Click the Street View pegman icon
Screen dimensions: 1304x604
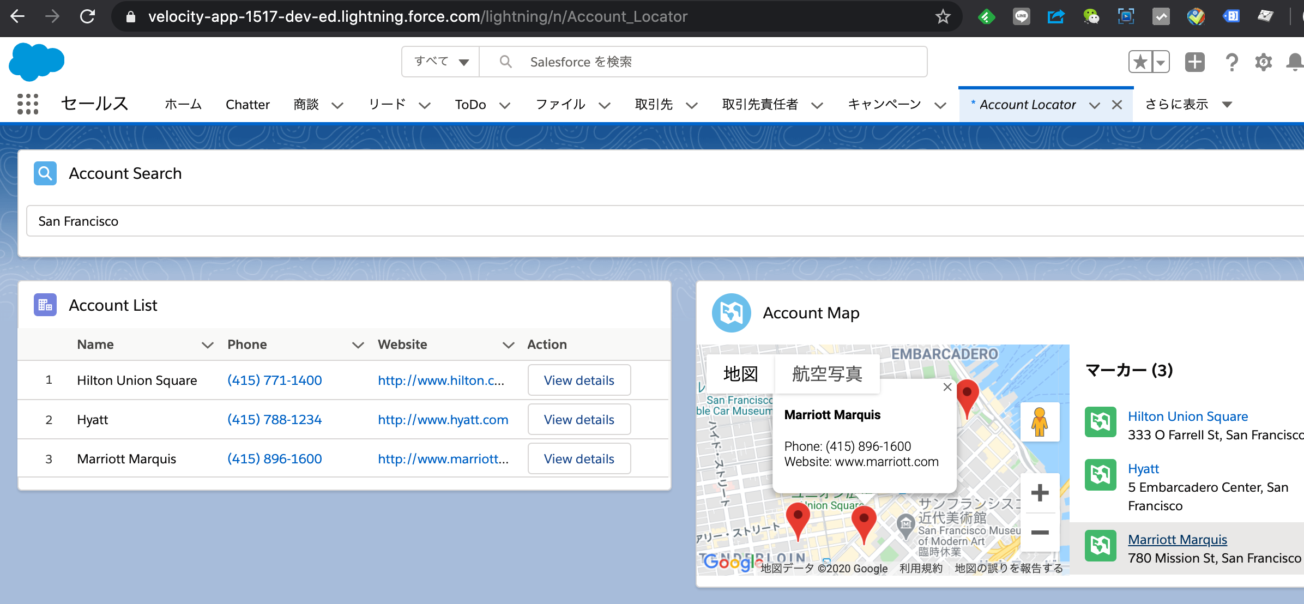(1040, 422)
